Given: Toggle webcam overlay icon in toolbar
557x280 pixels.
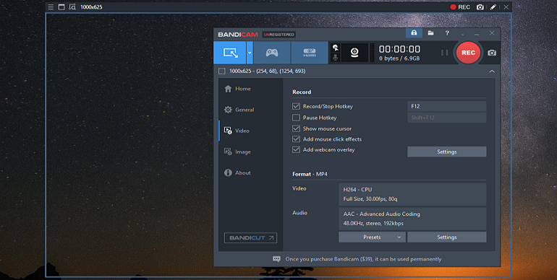Looking at the screenshot, I should [x=354, y=53].
